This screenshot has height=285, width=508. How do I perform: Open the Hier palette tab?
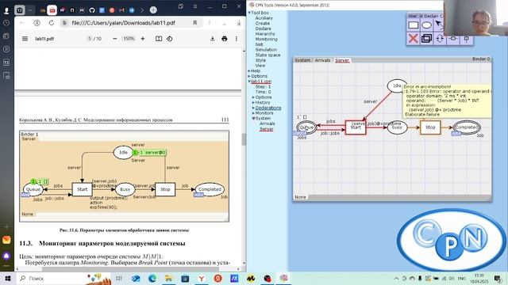pyautogui.click(x=413, y=16)
